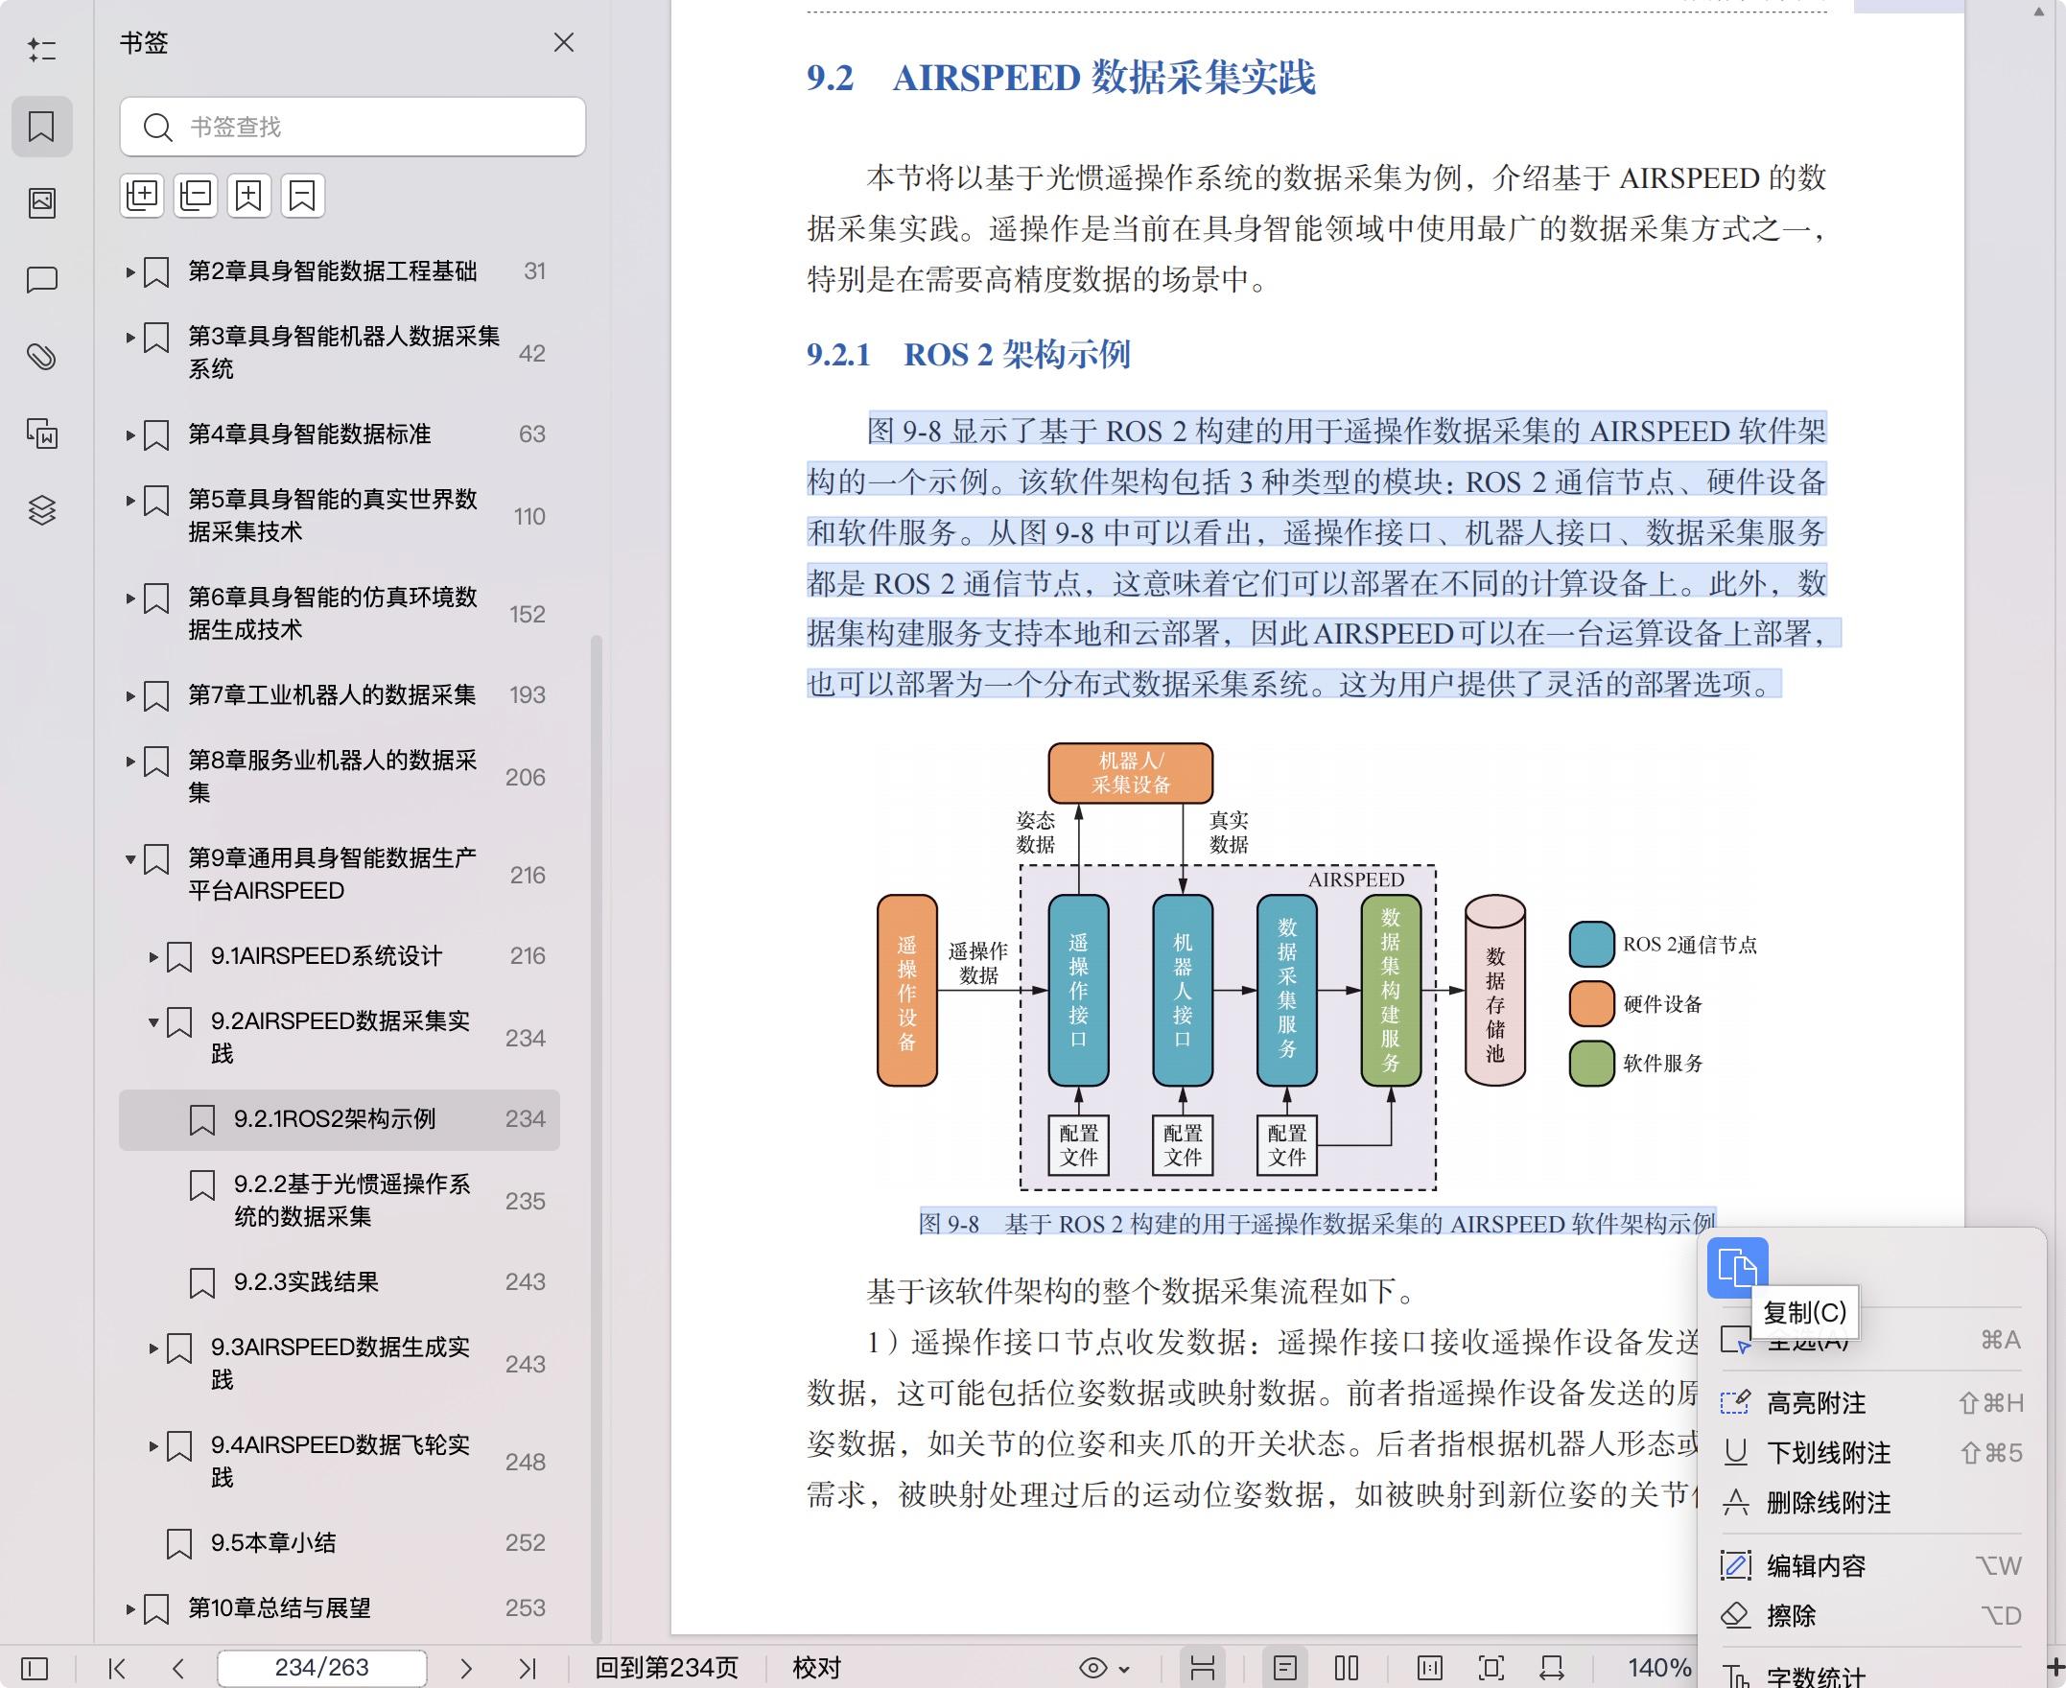Jump to 第4章具身智能数据标准 bookmark

(x=340, y=434)
